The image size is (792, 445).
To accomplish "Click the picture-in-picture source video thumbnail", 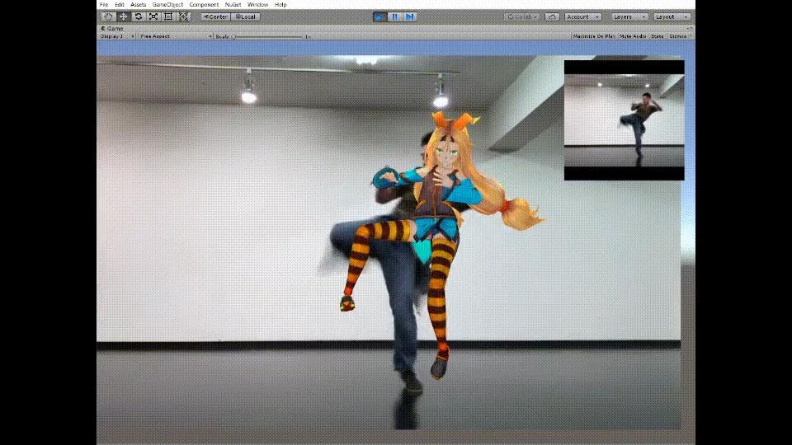I will (625, 120).
